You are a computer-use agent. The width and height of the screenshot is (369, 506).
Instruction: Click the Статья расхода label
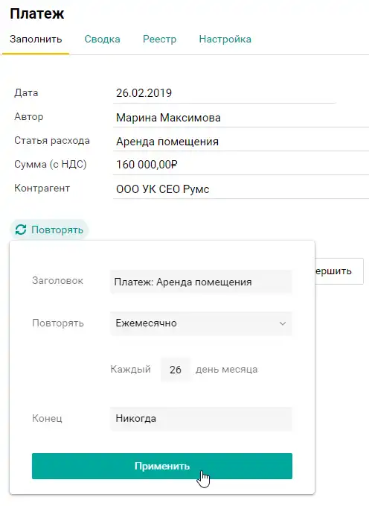point(52,141)
